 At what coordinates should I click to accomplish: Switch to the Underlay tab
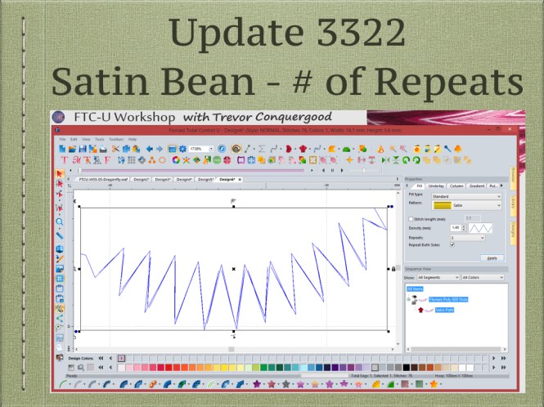point(436,187)
